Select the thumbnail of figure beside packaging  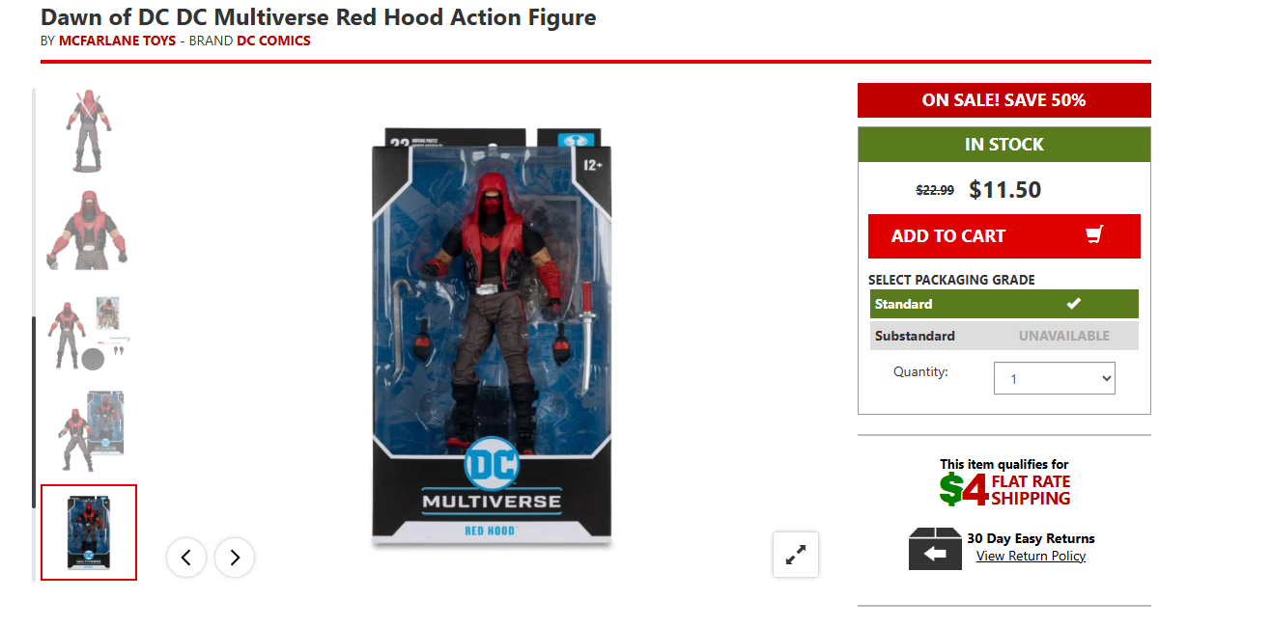(x=89, y=431)
